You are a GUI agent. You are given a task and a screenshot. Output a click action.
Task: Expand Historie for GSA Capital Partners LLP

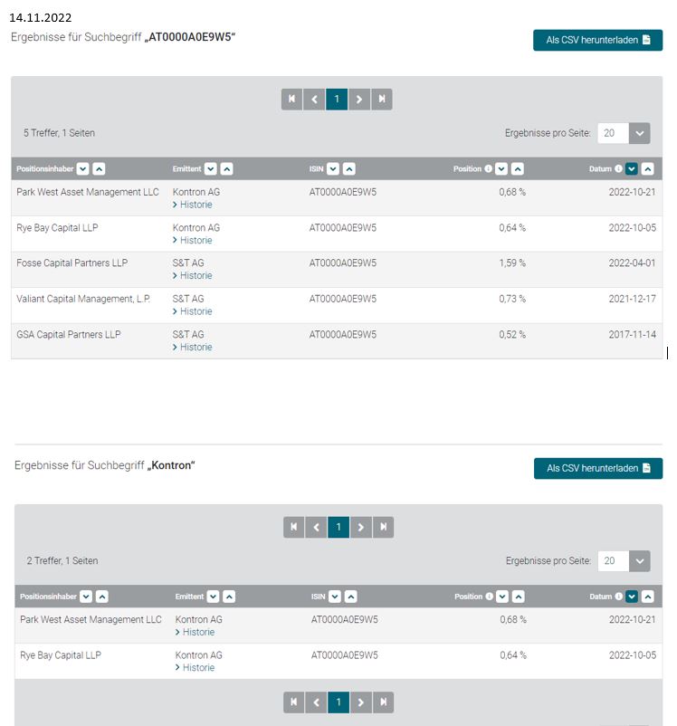[195, 347]
